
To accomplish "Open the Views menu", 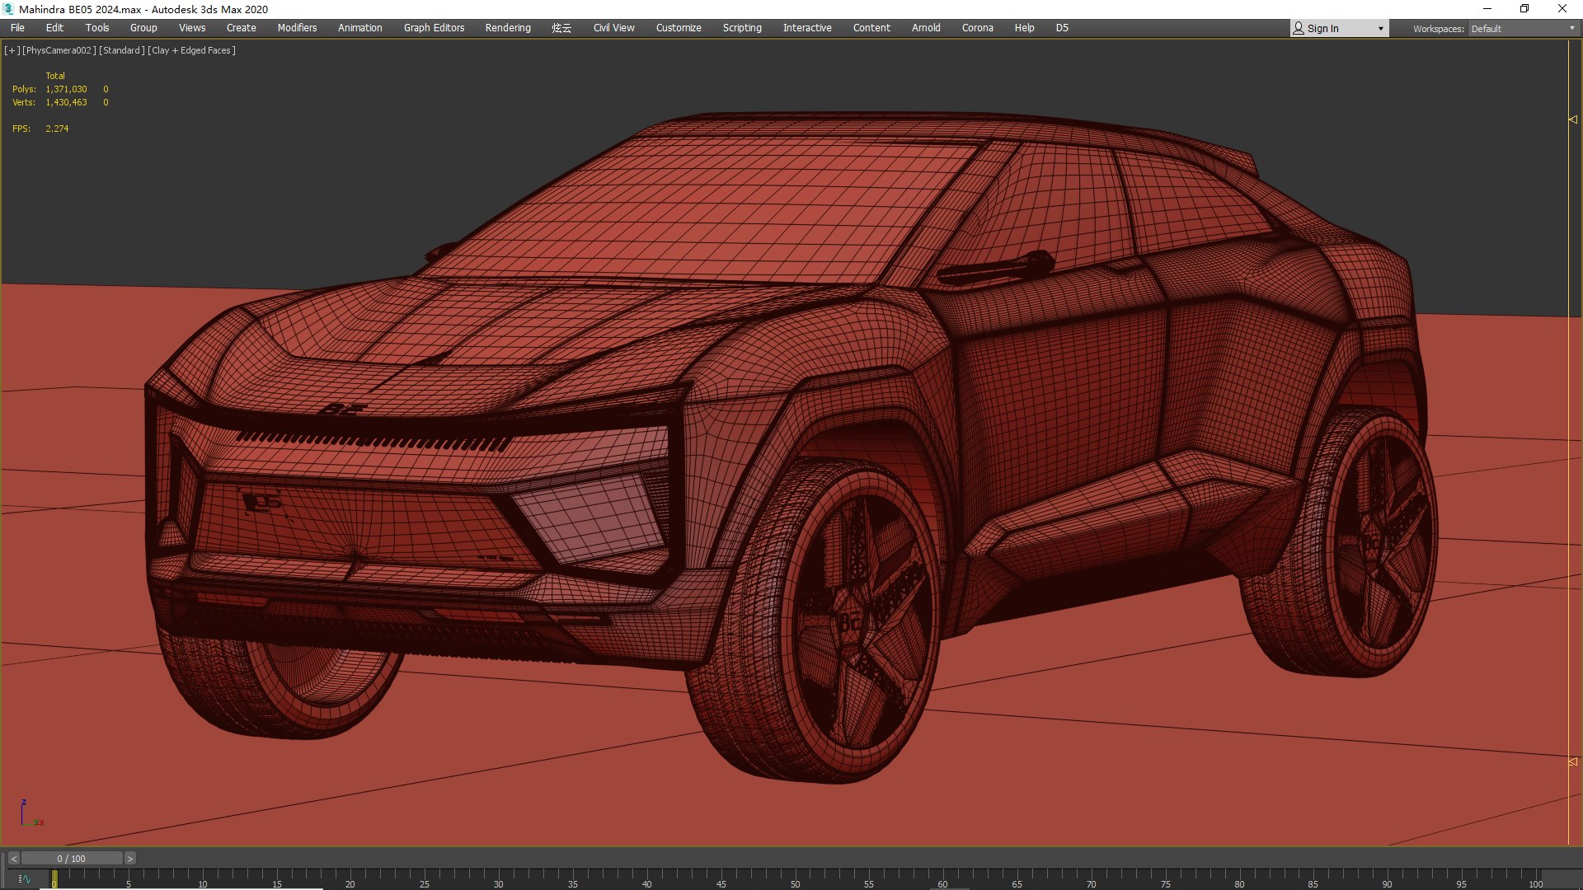I will (x=192, y=28).
